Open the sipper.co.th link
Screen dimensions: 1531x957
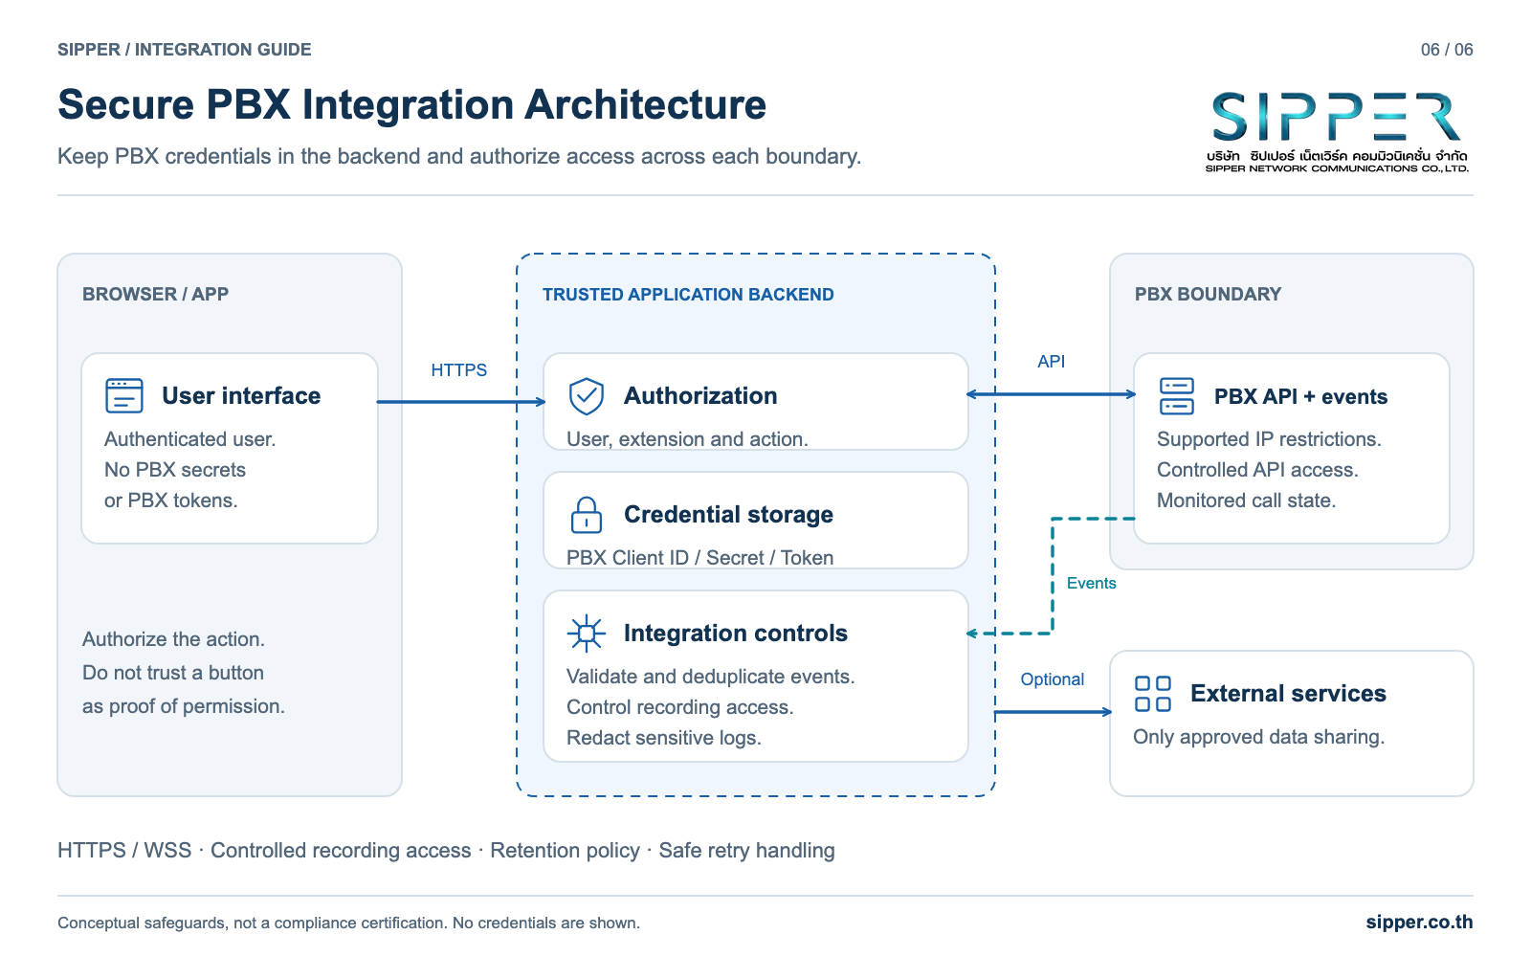1419,923
